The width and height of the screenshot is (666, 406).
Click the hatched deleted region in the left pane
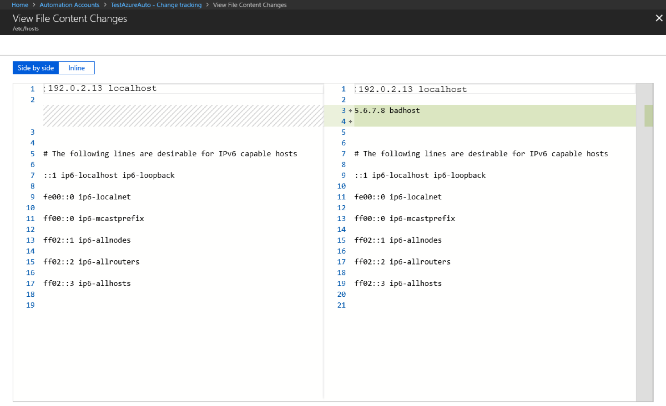pyautogui.click(x=182, y=116)
